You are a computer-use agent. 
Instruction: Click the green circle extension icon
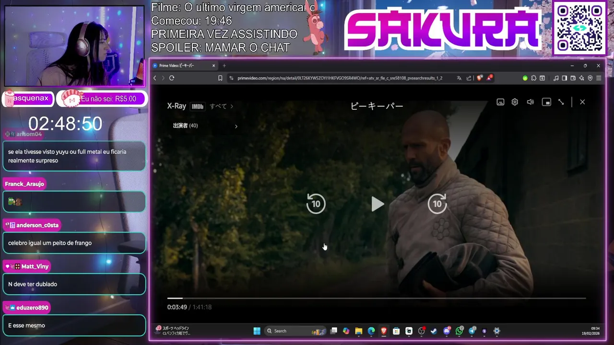tap(525, 78)
